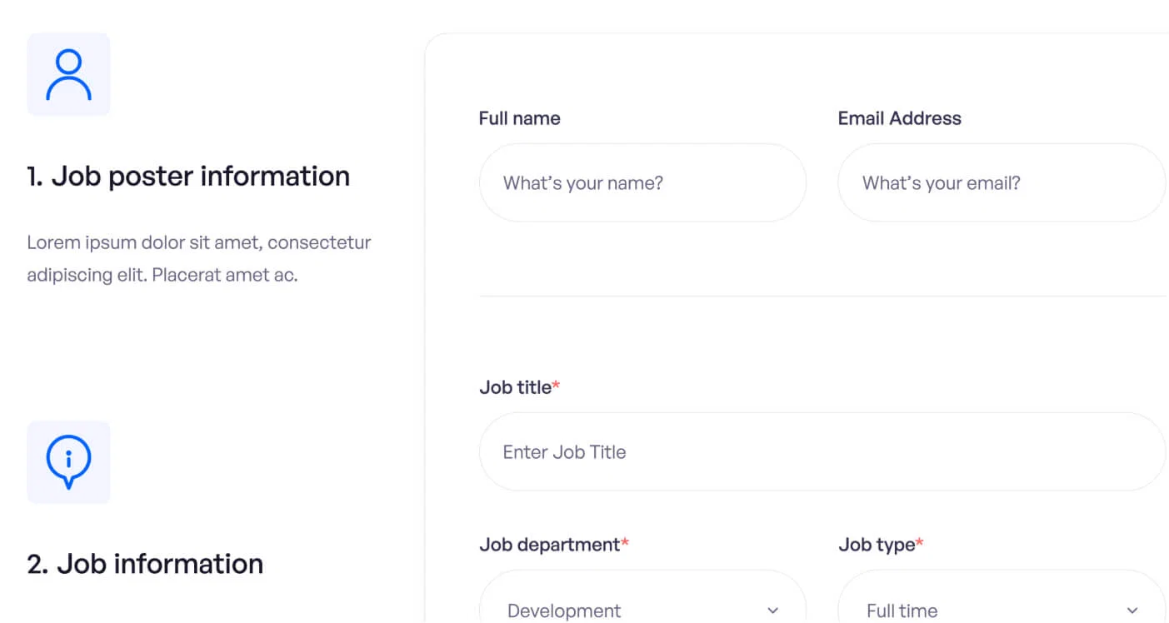Click the Email Address label
This screenshot has width=1169, height=623.
pyautogui.click(x=899, y=117)
